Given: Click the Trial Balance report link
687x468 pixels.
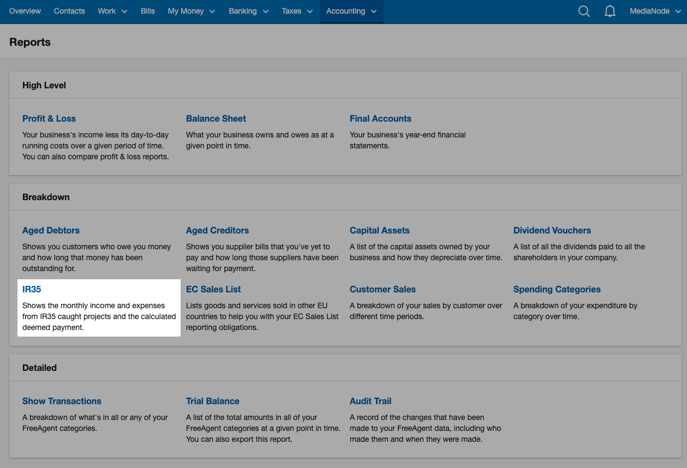Looking at the screenshot, I should [213, 401].
